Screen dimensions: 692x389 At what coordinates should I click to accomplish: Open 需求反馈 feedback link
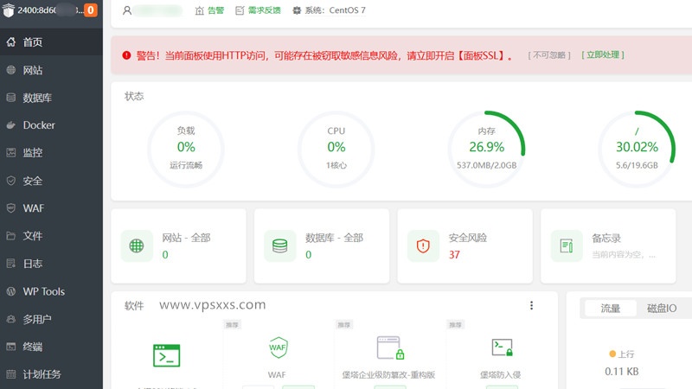[x=258, y=10]
